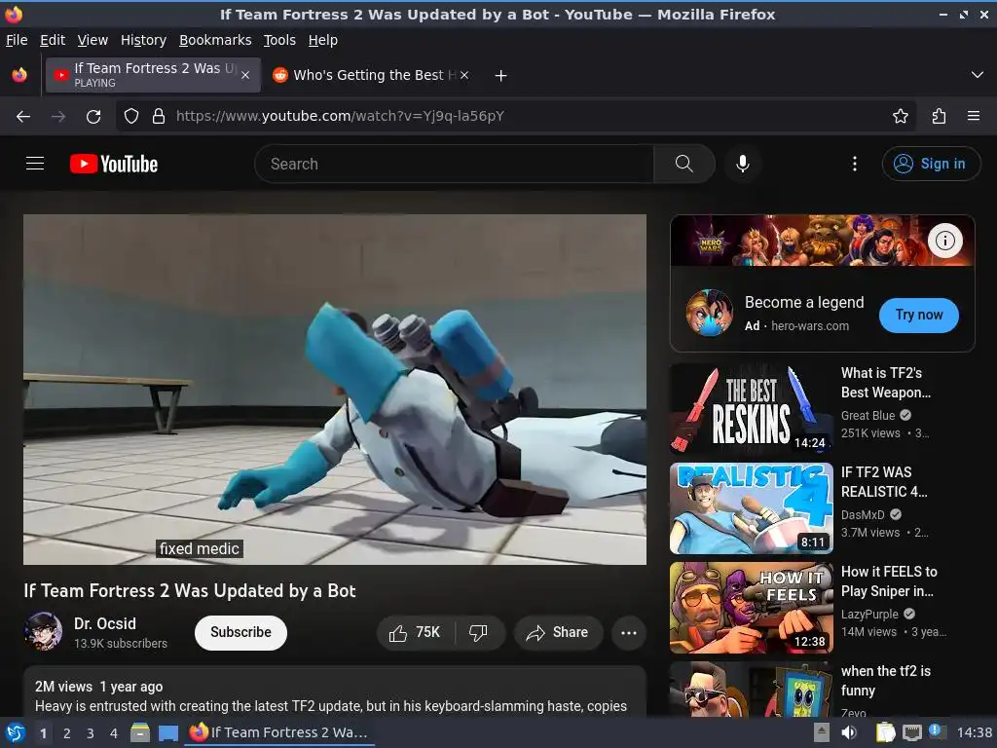Screen dimensions: 997x748
Task: Open a new browser tab
Action: tap(501, 75)
